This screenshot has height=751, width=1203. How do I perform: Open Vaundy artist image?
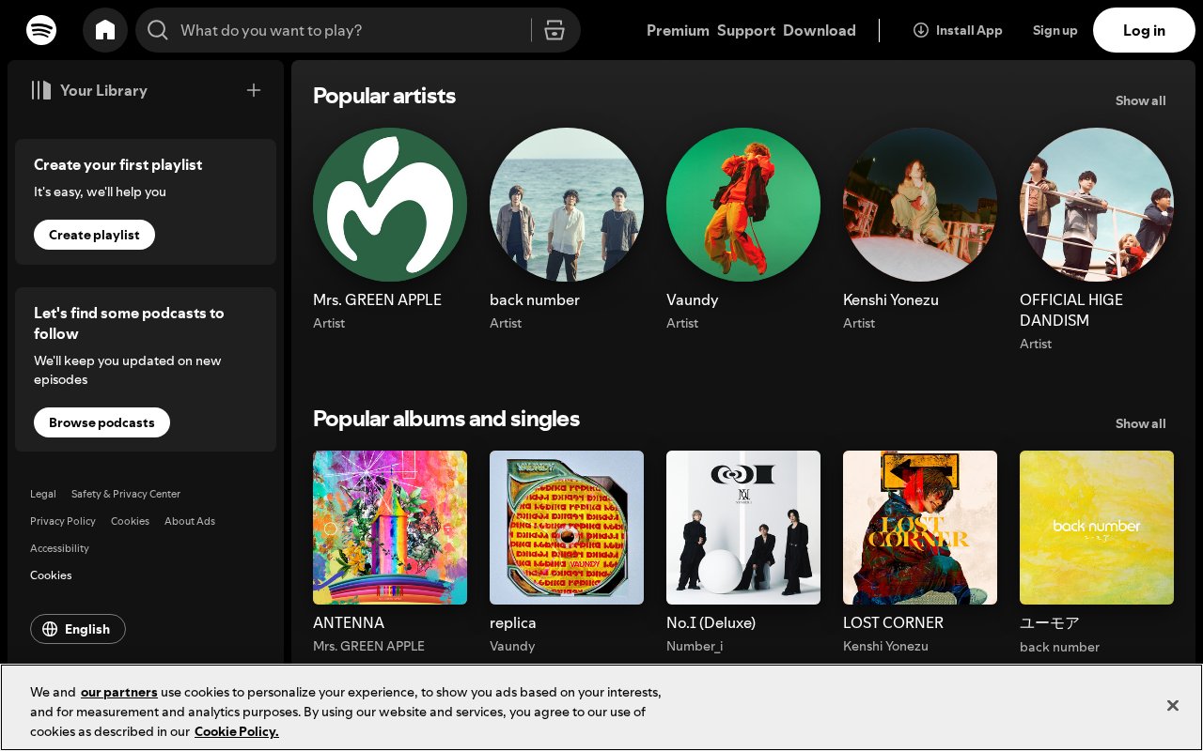(x=743, y=205)
